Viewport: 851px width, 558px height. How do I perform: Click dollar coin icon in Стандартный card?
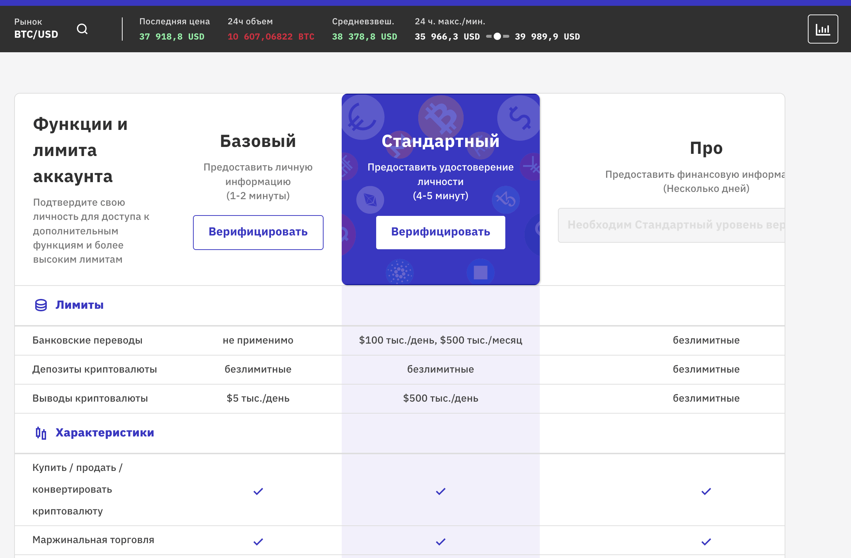(519, 118)
